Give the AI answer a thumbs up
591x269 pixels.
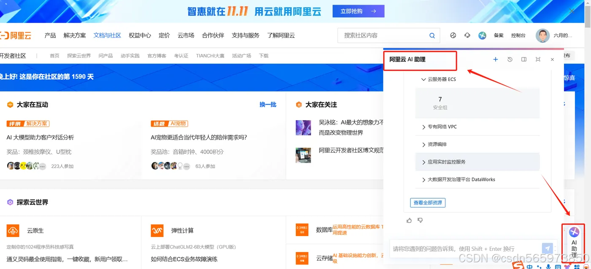(x=409, y=220)
